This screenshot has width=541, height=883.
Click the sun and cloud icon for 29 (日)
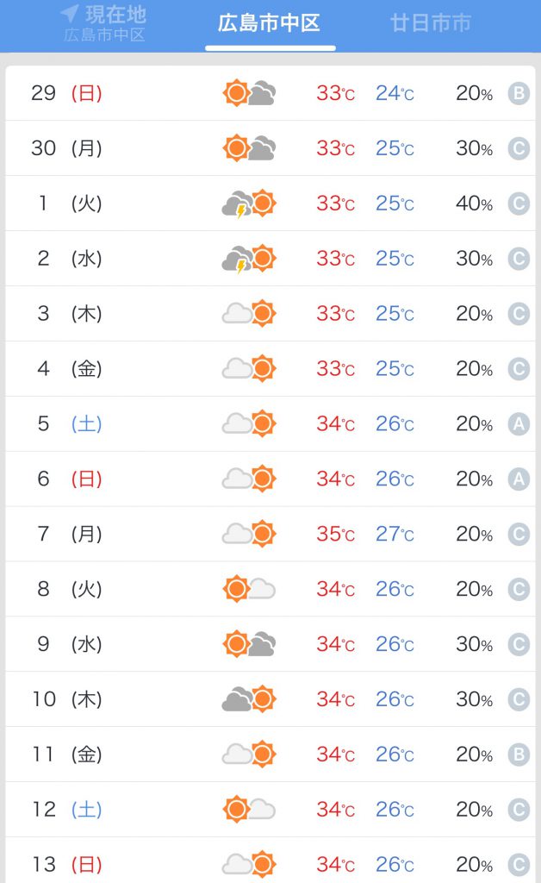pyautogui.click(x=249, y=93)
